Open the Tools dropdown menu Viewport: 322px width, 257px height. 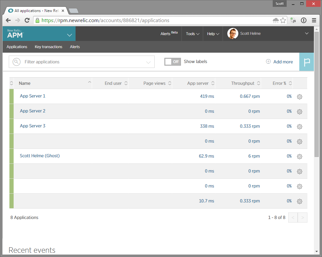pos(192,34)
